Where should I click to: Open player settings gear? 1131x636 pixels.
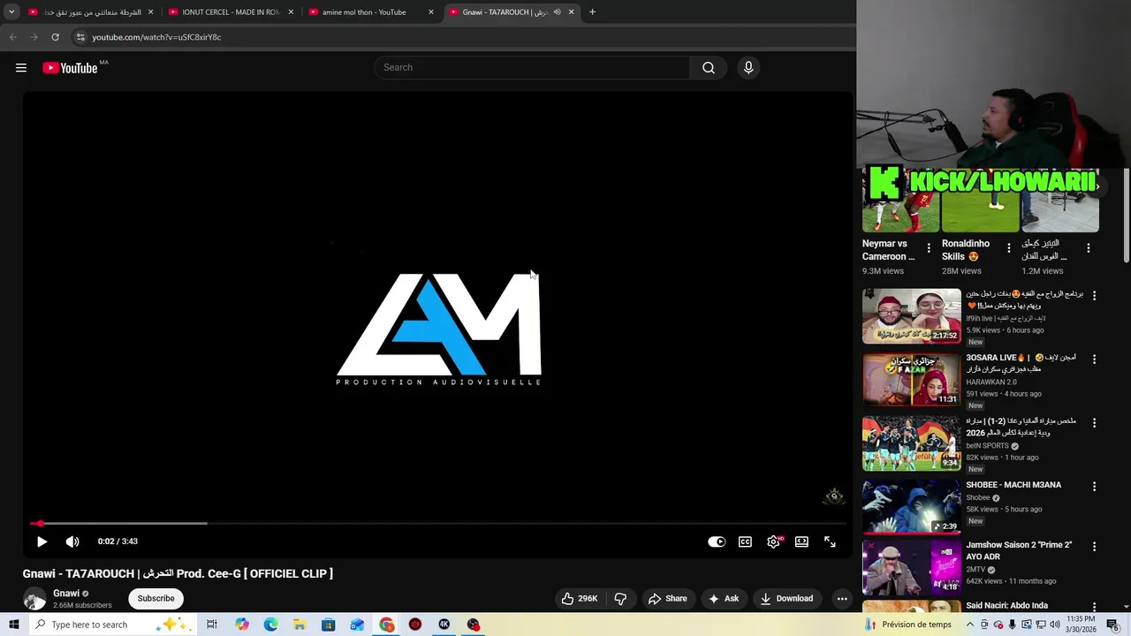coord(773,541)
